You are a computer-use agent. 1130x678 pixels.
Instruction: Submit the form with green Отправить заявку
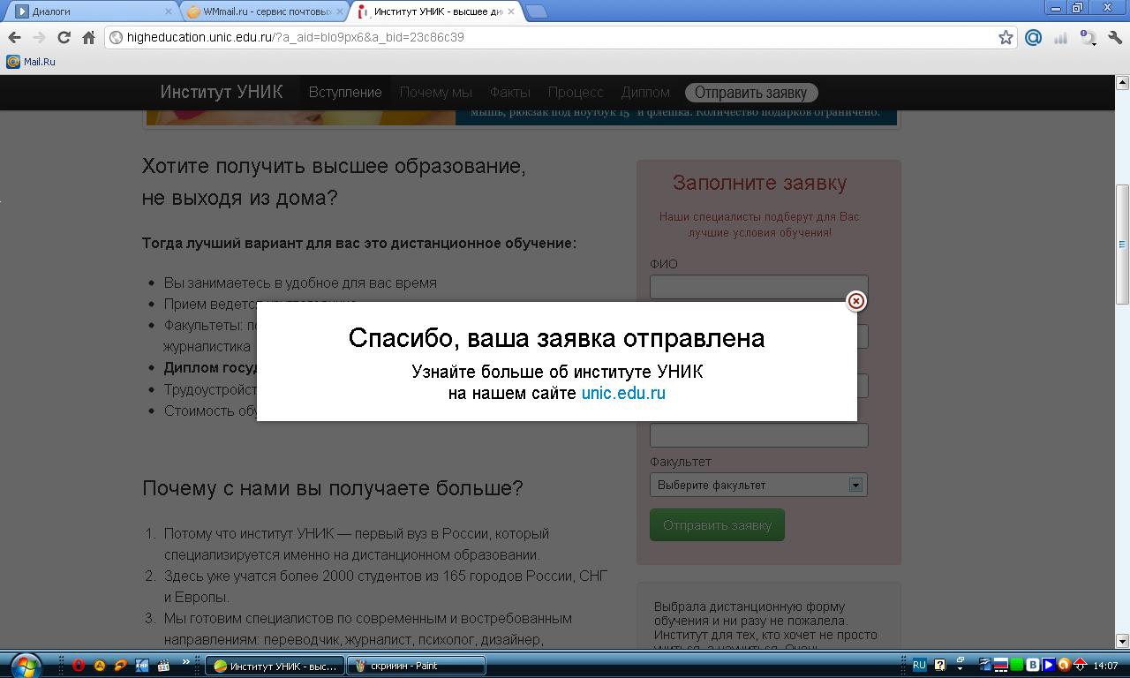717,525
